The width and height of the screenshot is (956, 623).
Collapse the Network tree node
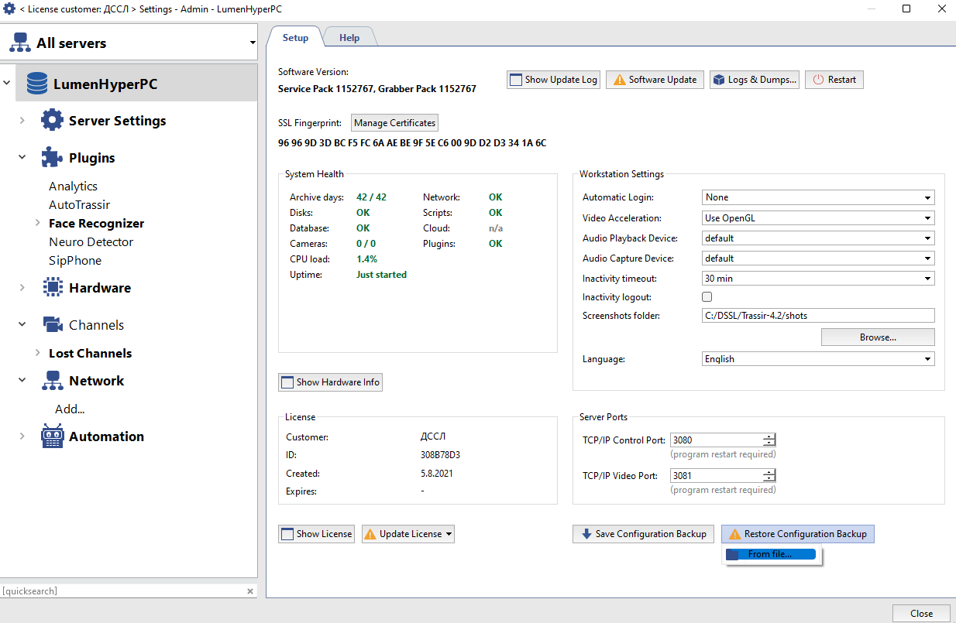pyautogui.click(x=22, y=381)
